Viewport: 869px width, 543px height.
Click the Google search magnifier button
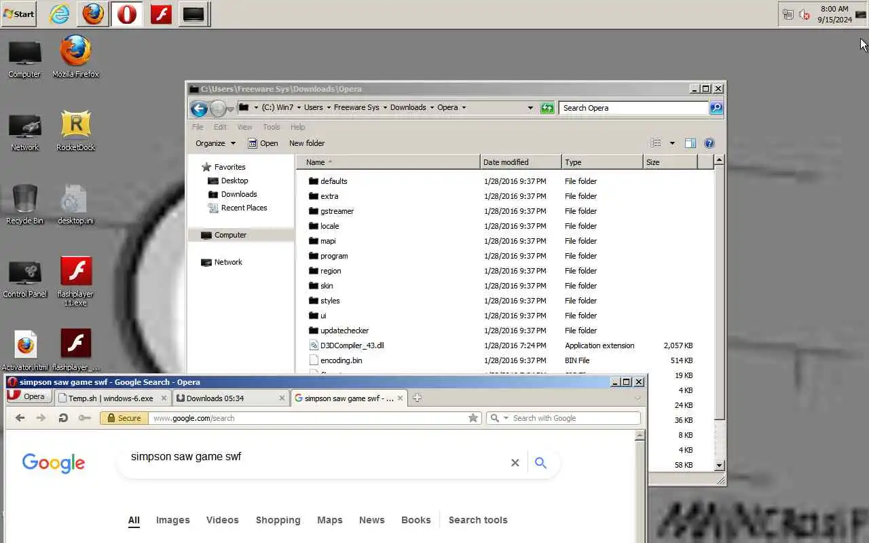click(540, 462)
